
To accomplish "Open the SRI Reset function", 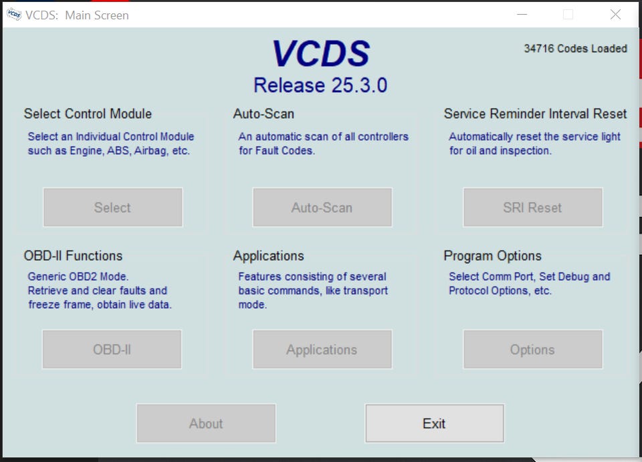I will click(533, 207).
